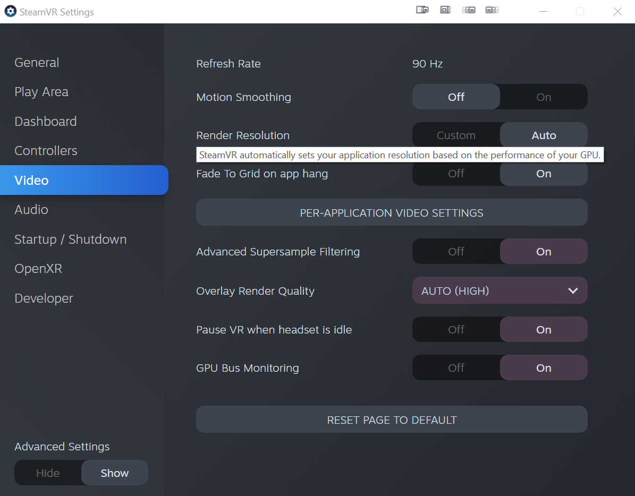635x496 pixels.
Task: Click the Refresh Rate label
Action: point(228,64)
